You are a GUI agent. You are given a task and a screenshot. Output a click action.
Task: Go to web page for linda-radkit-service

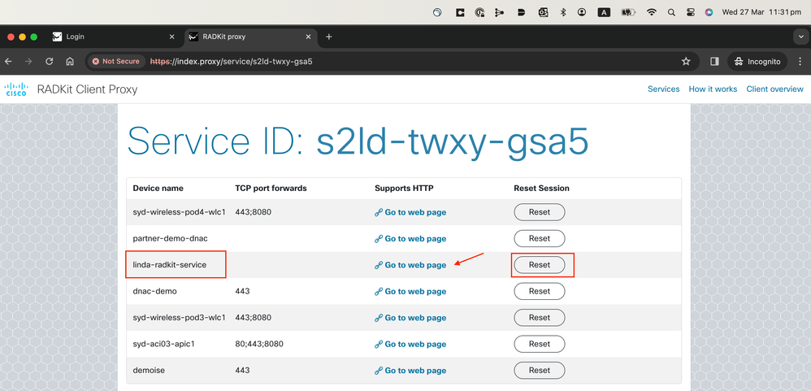click(x=410, y=265)
